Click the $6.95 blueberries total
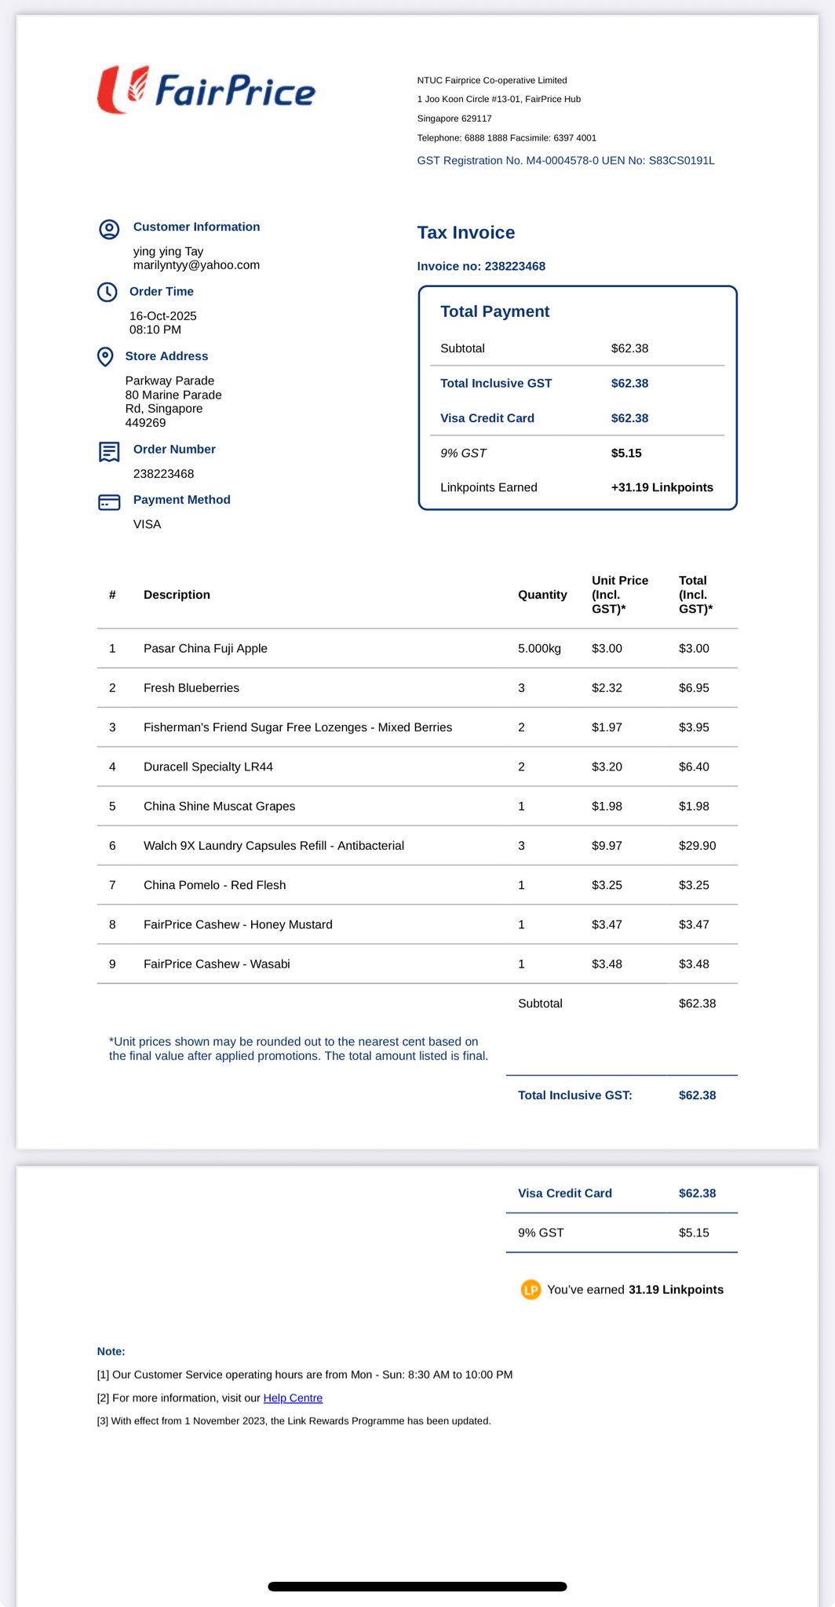This screenshot has width=835, height=1607. coord(694,687)
